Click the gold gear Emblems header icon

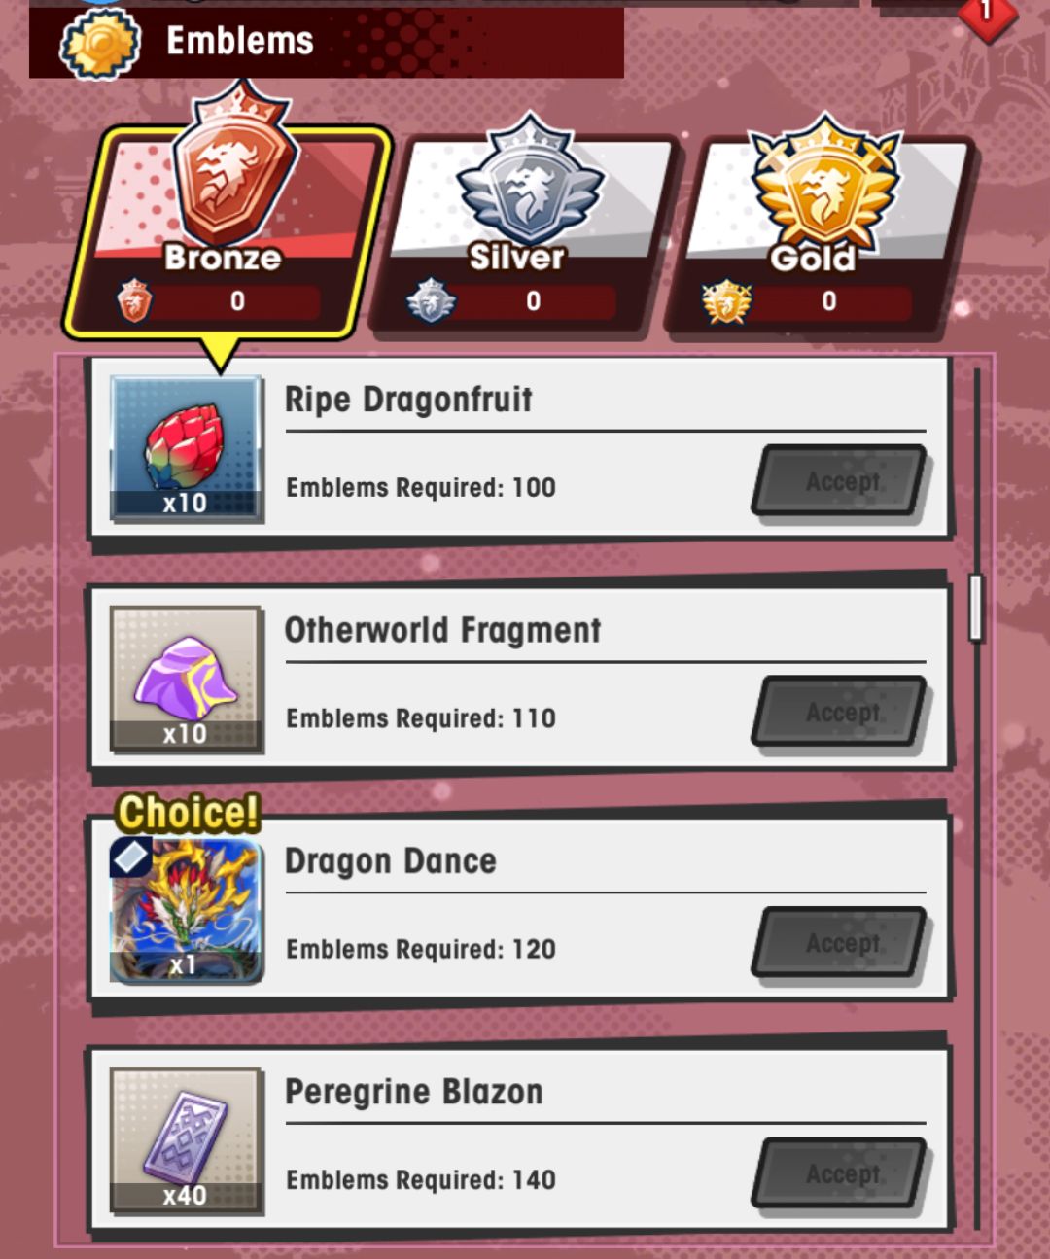100,44
